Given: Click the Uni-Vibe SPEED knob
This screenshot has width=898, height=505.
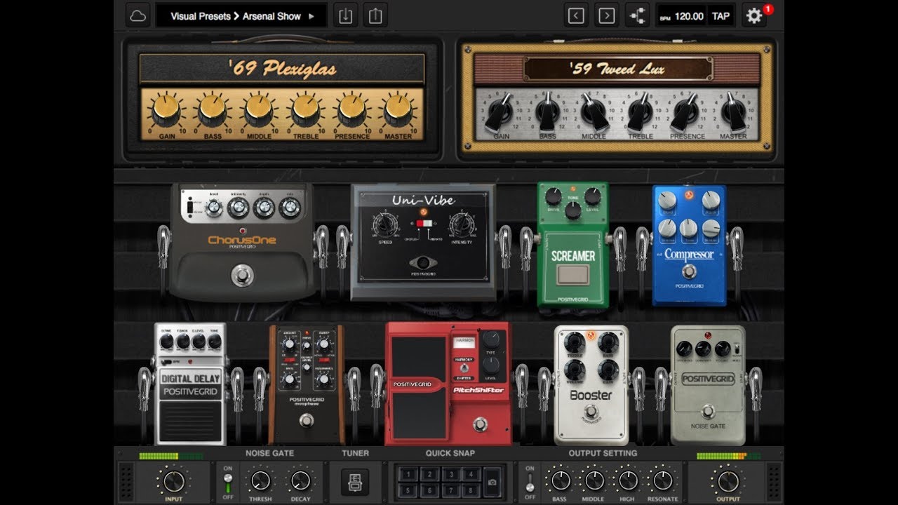Looking at the screenshot, I should pyautogui.click(x=384, y=224).
